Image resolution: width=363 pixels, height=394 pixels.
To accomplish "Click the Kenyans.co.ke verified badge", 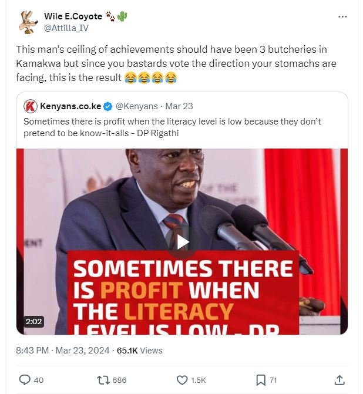I will [x=108, y=106].
